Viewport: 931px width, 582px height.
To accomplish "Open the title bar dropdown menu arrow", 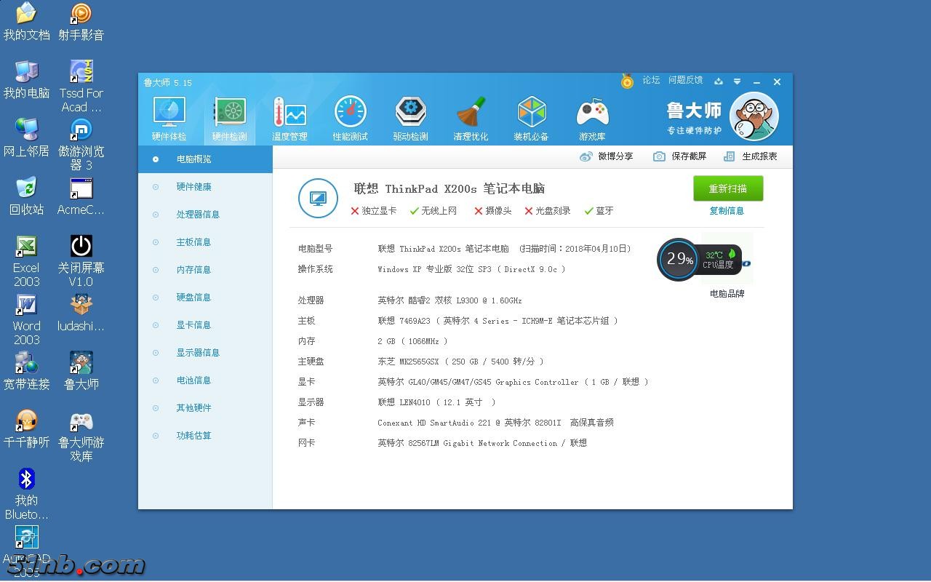I will tap(737, 81).
